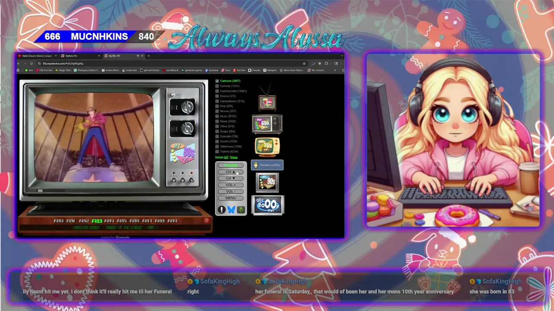Open a new browser tab with plus icon
This screenshot has height=311, width=554.
[x=148, y=56]
